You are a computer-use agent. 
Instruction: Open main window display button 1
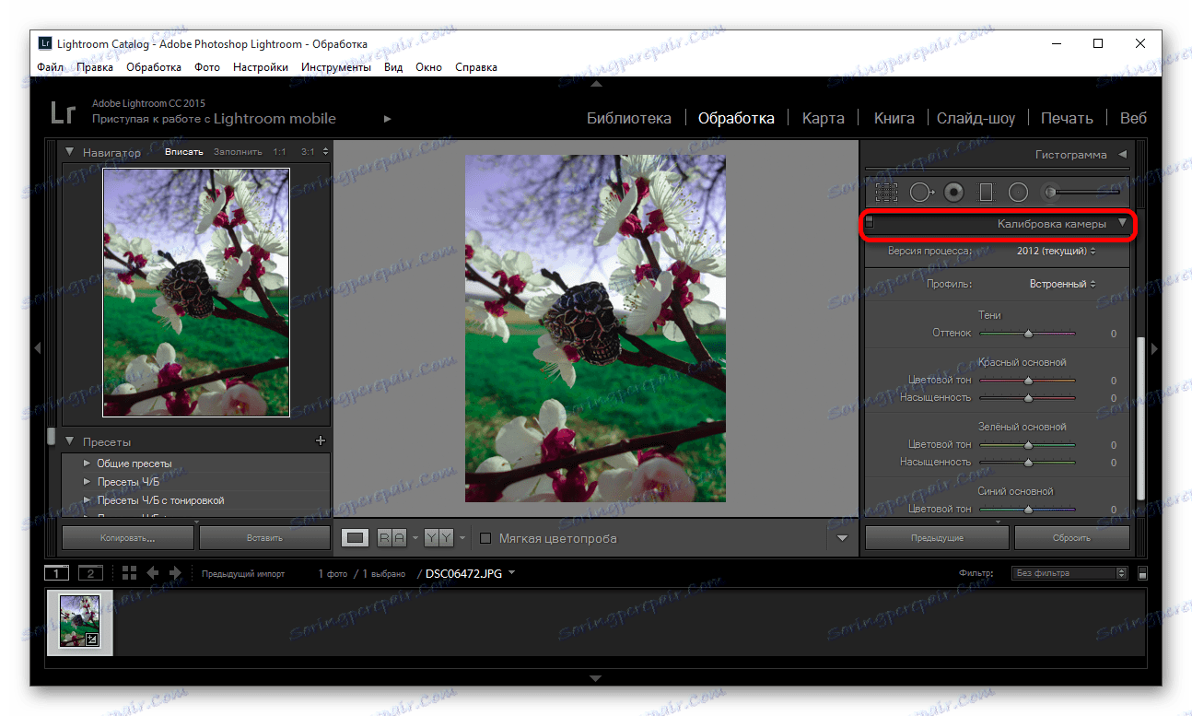(56, 573)
